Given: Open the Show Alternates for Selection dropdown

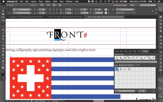Looking at the screenshot, I should click(x=129, y=65).
